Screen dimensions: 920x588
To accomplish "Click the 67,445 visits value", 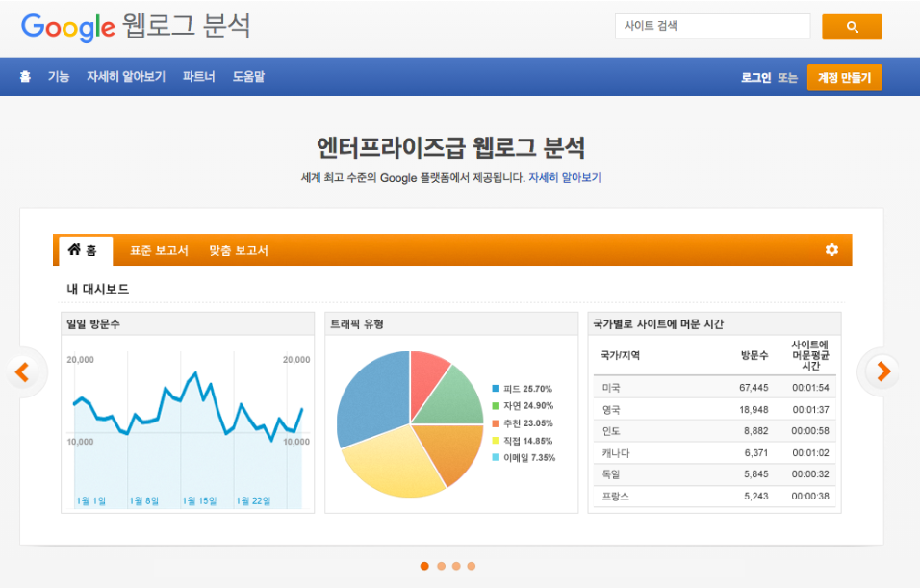I will point(754,387).
